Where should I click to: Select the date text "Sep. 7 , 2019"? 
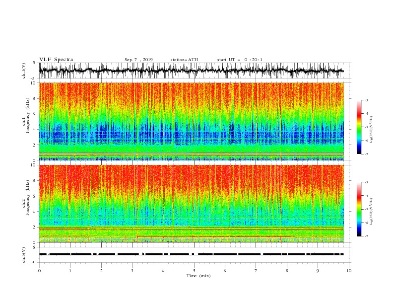[138, 60]
